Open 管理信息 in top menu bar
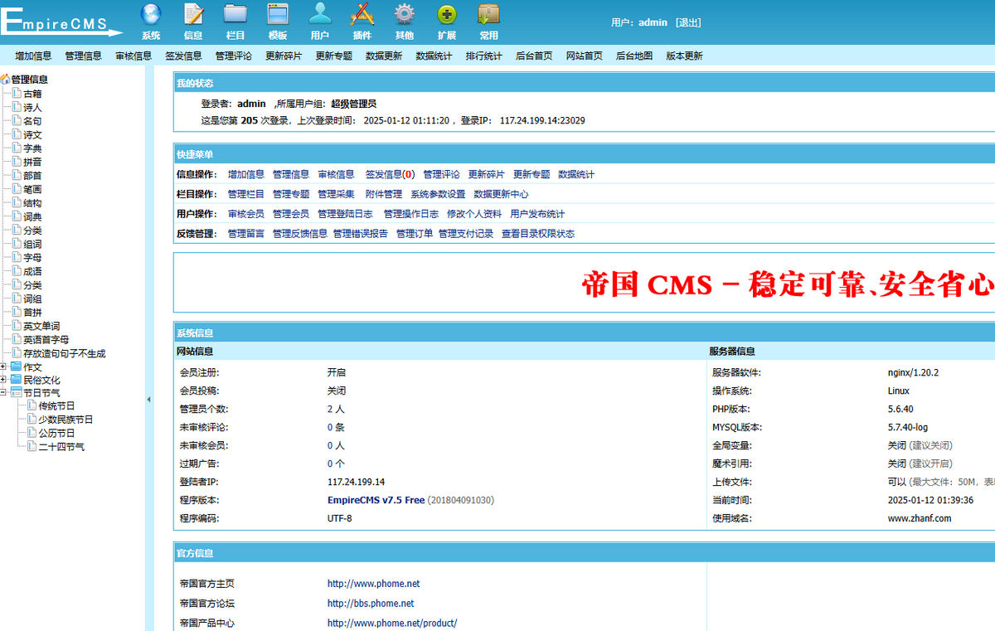Viewport: 995px width, 631px height. coord(83,56)
